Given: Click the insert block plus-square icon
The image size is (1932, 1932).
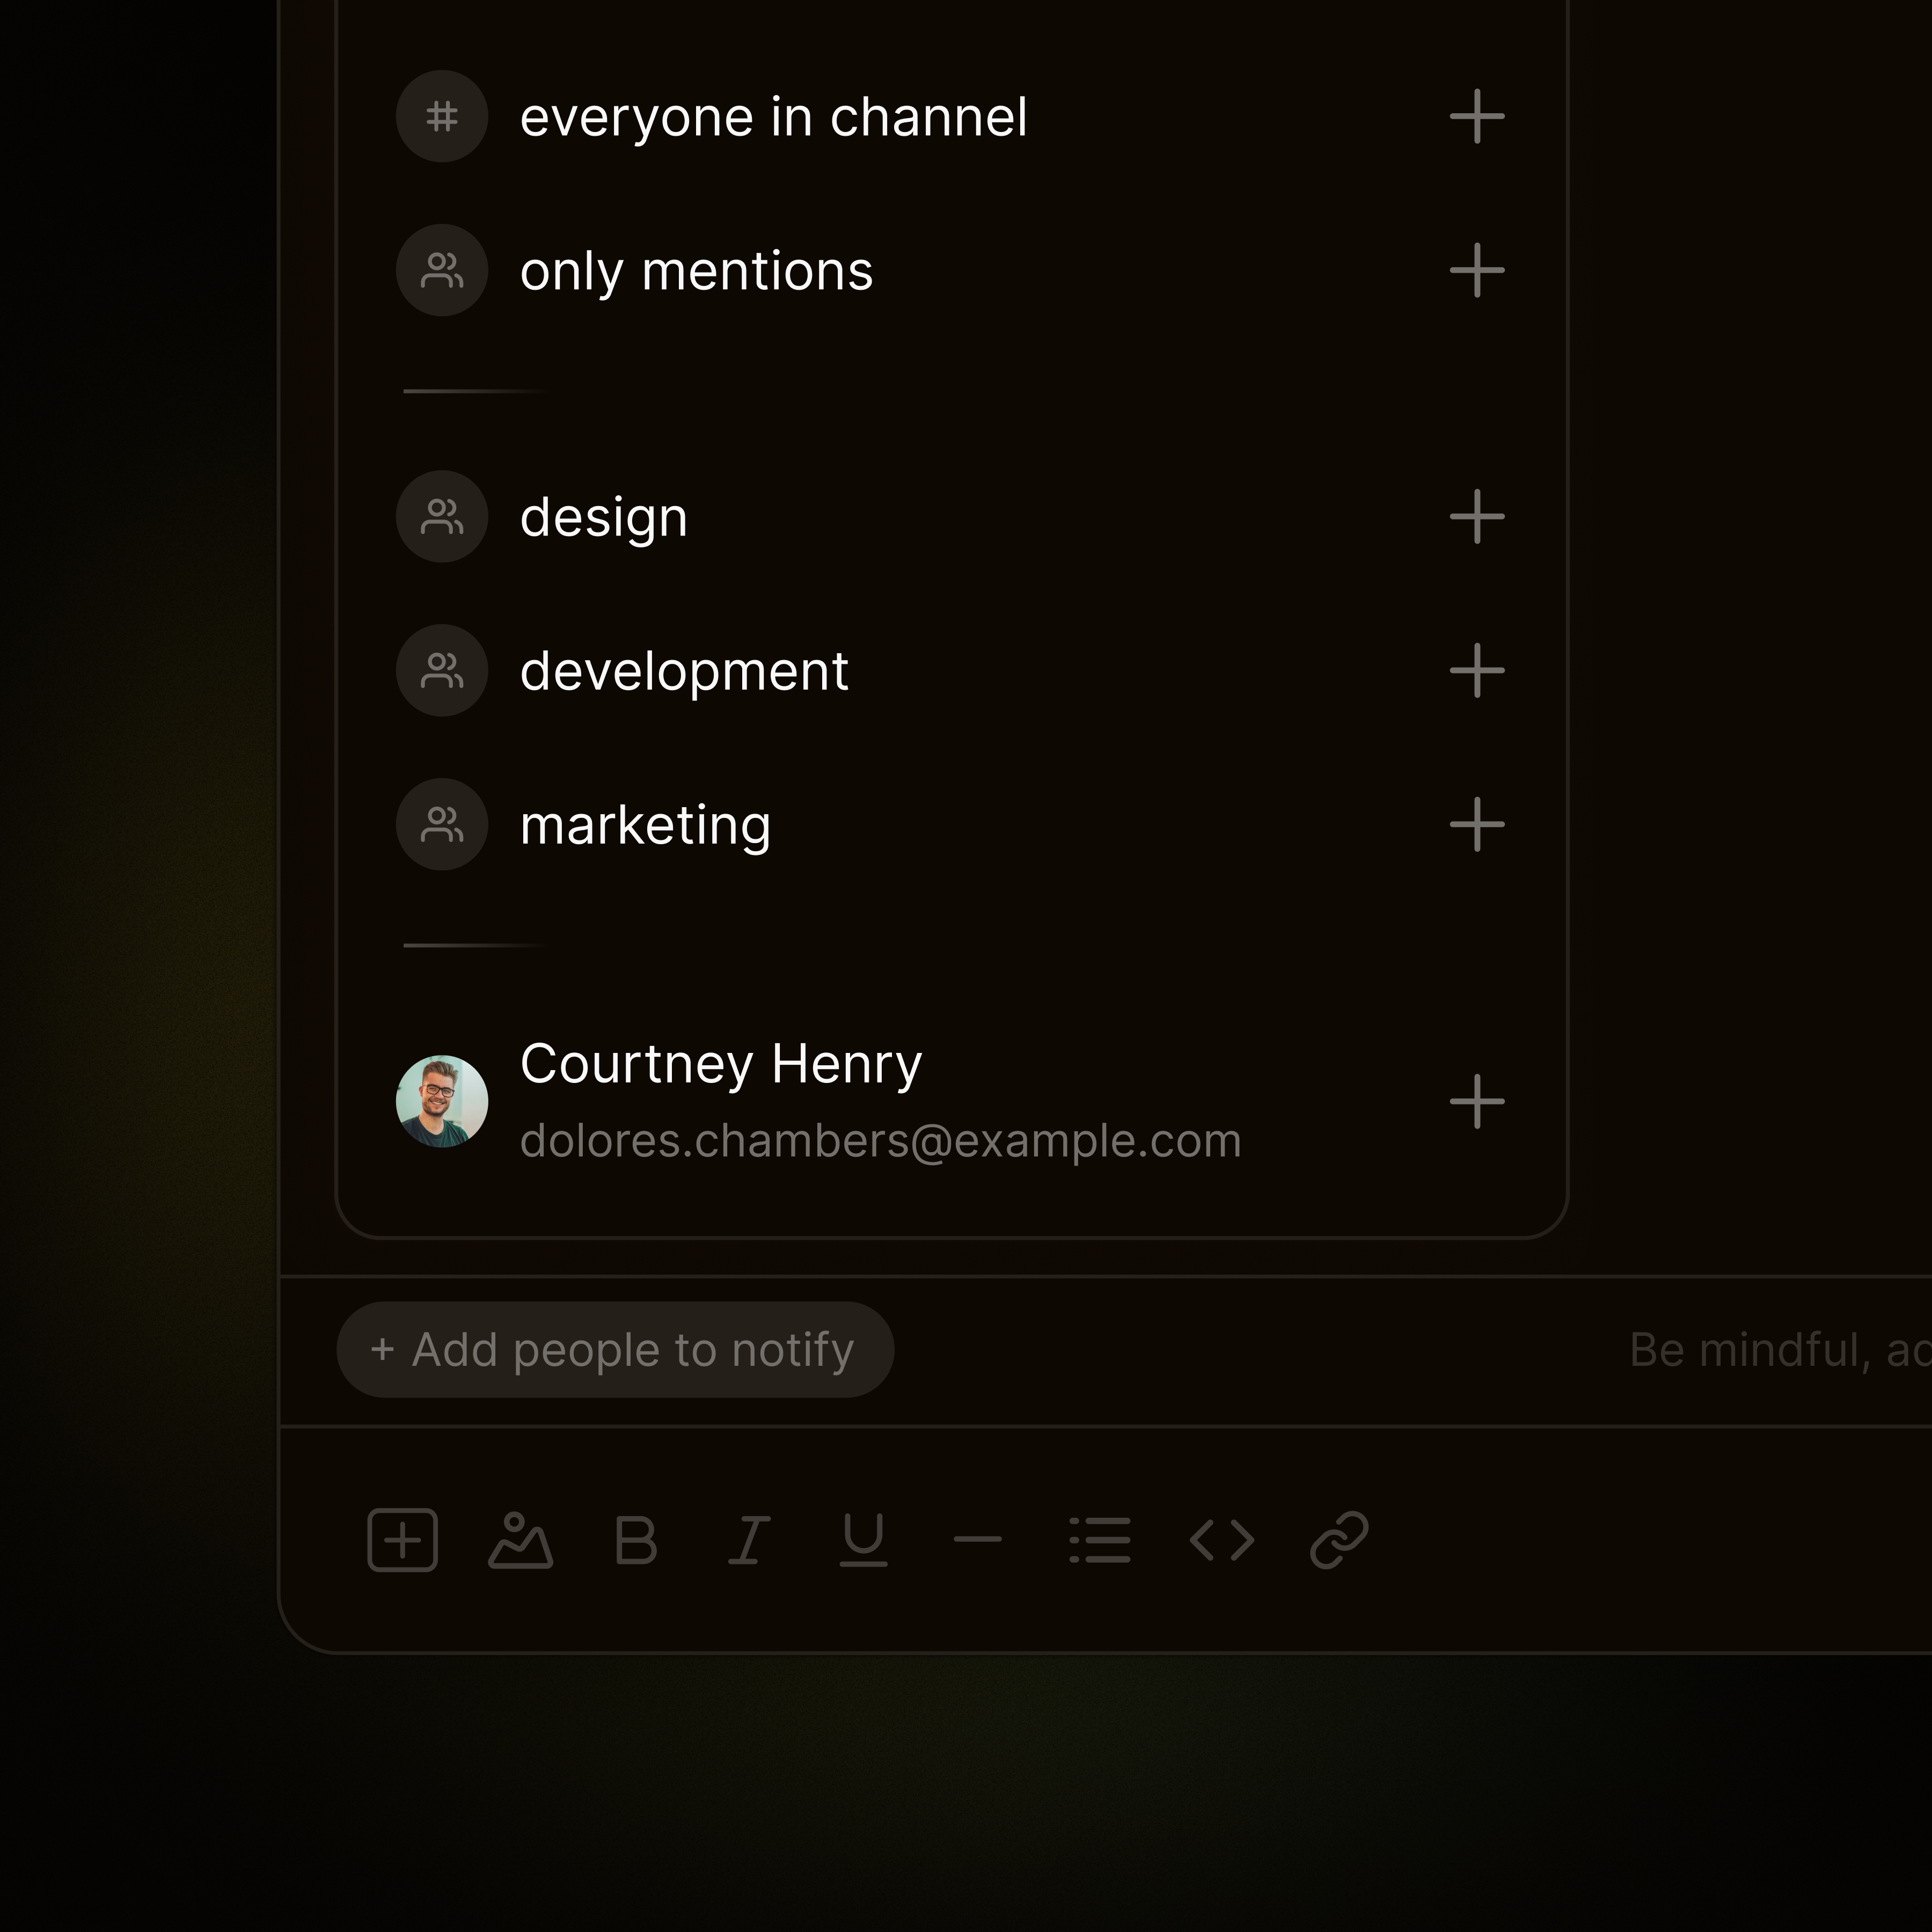Looking at the screenshot, I should [x=402, y=1540].
